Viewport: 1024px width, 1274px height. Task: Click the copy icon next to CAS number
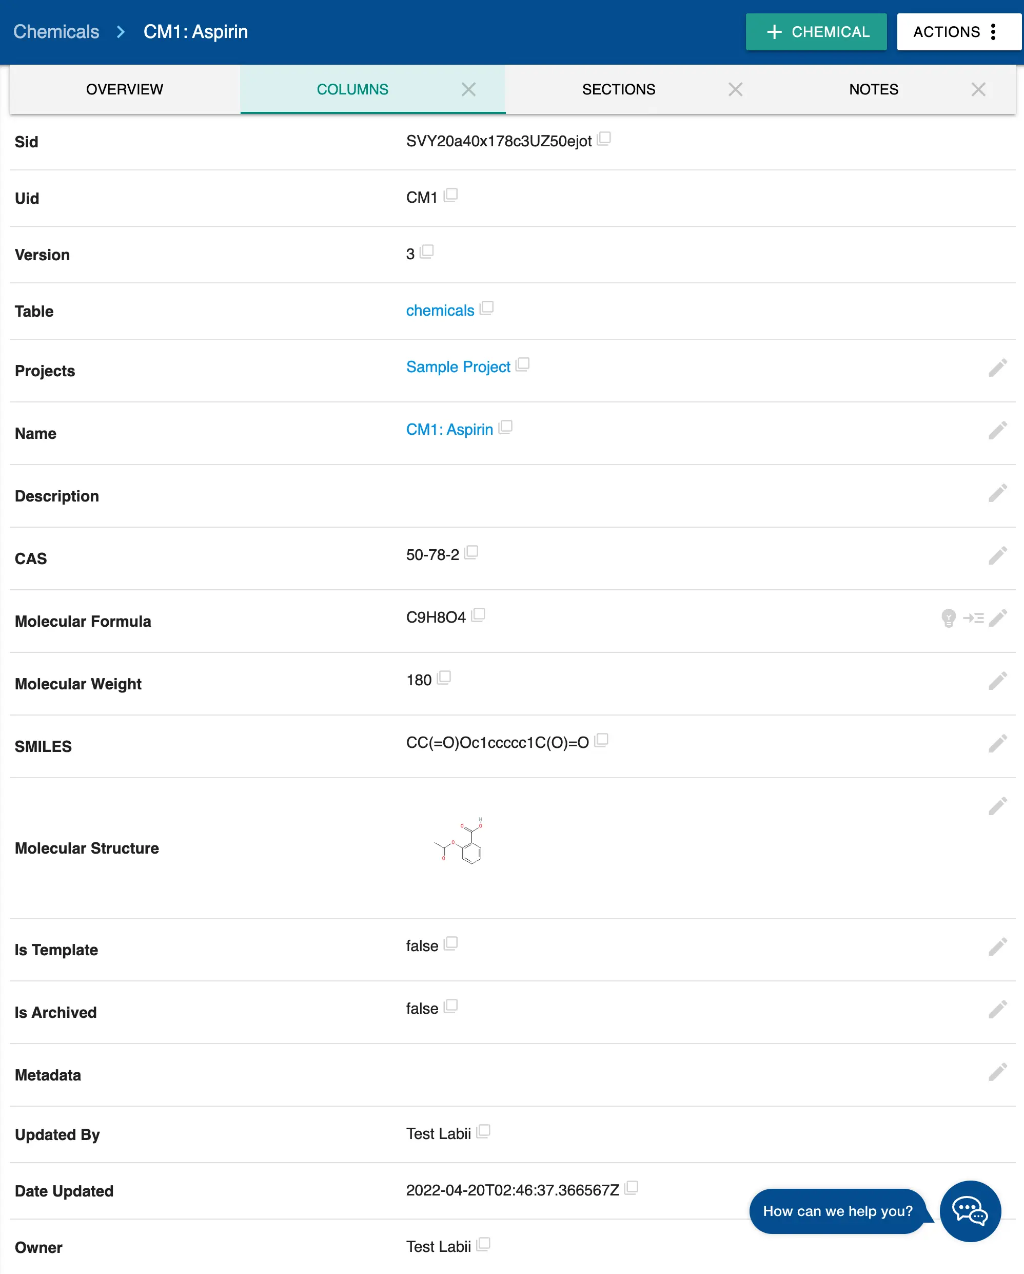pos(471,552)
